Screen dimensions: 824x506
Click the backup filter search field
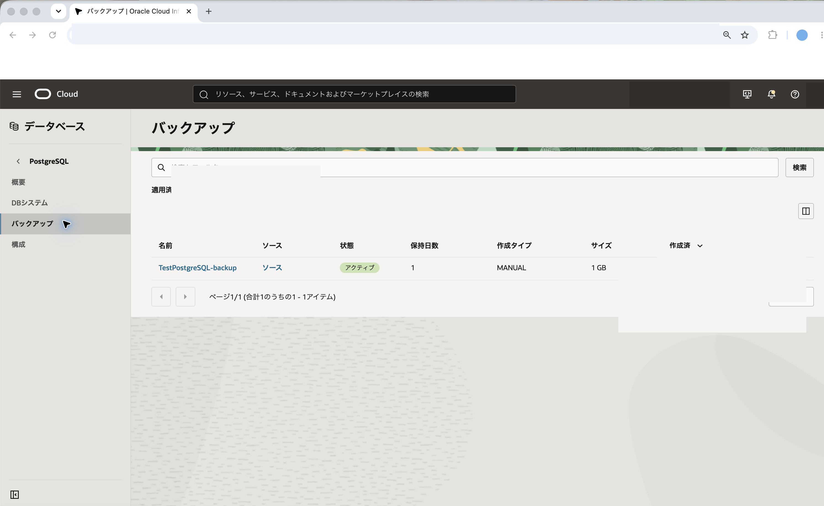click(465, 168)
